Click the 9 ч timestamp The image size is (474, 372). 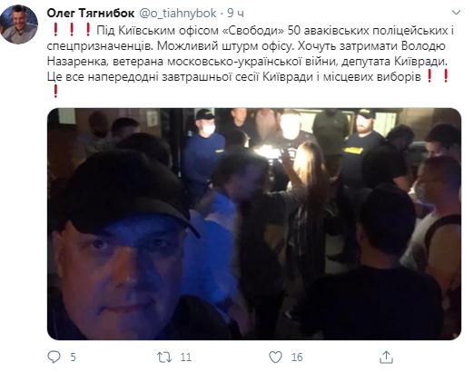click(x=235, y=14)
